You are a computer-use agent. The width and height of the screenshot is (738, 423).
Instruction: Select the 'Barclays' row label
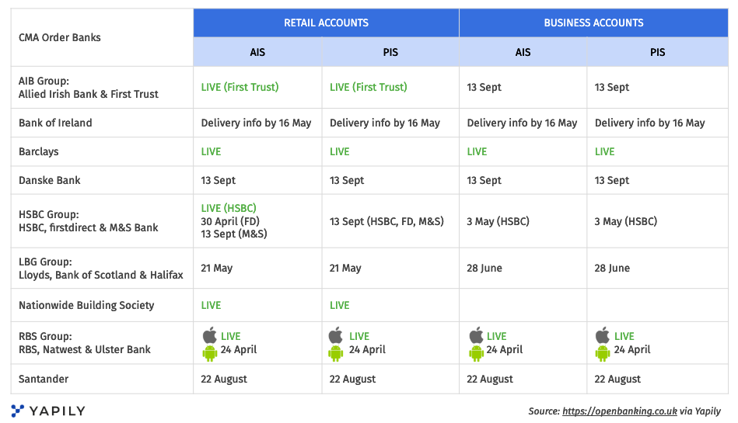coord(39,152)
